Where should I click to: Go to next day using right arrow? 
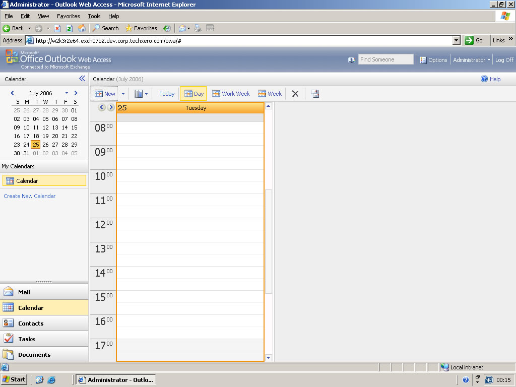(111, 107)
